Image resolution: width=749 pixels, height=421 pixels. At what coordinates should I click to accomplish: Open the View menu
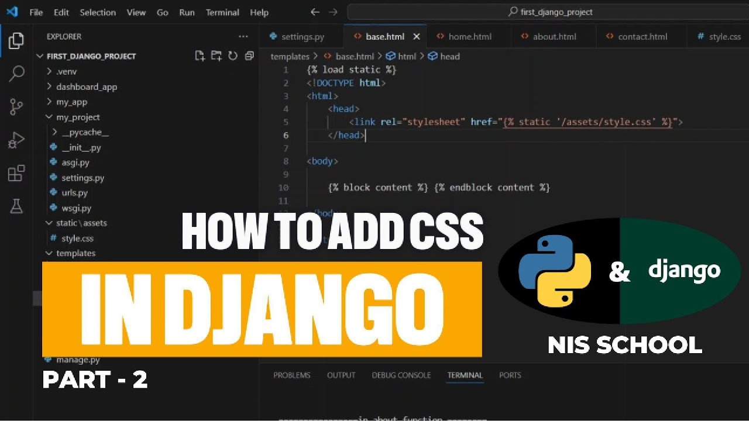coord(136,12)
